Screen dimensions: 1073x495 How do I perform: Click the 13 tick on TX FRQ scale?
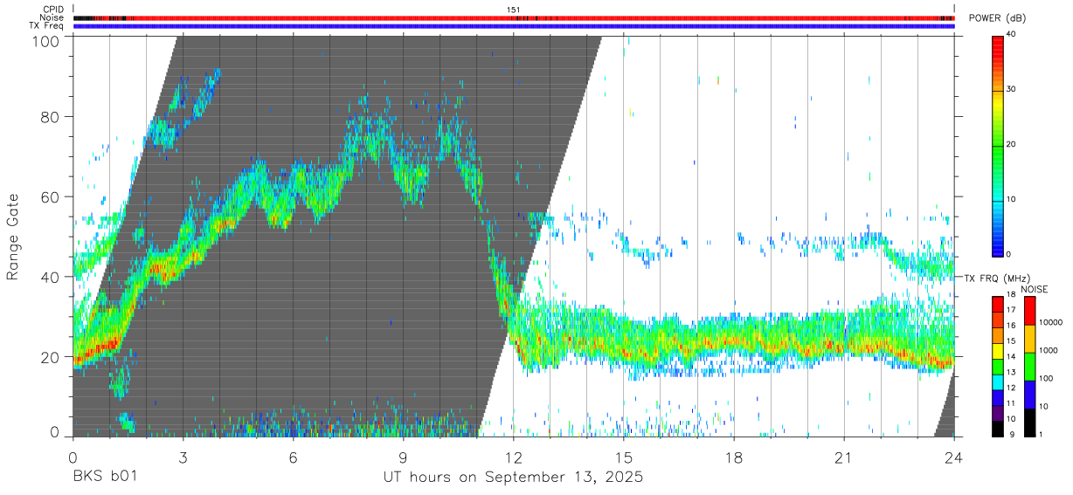1011,373
